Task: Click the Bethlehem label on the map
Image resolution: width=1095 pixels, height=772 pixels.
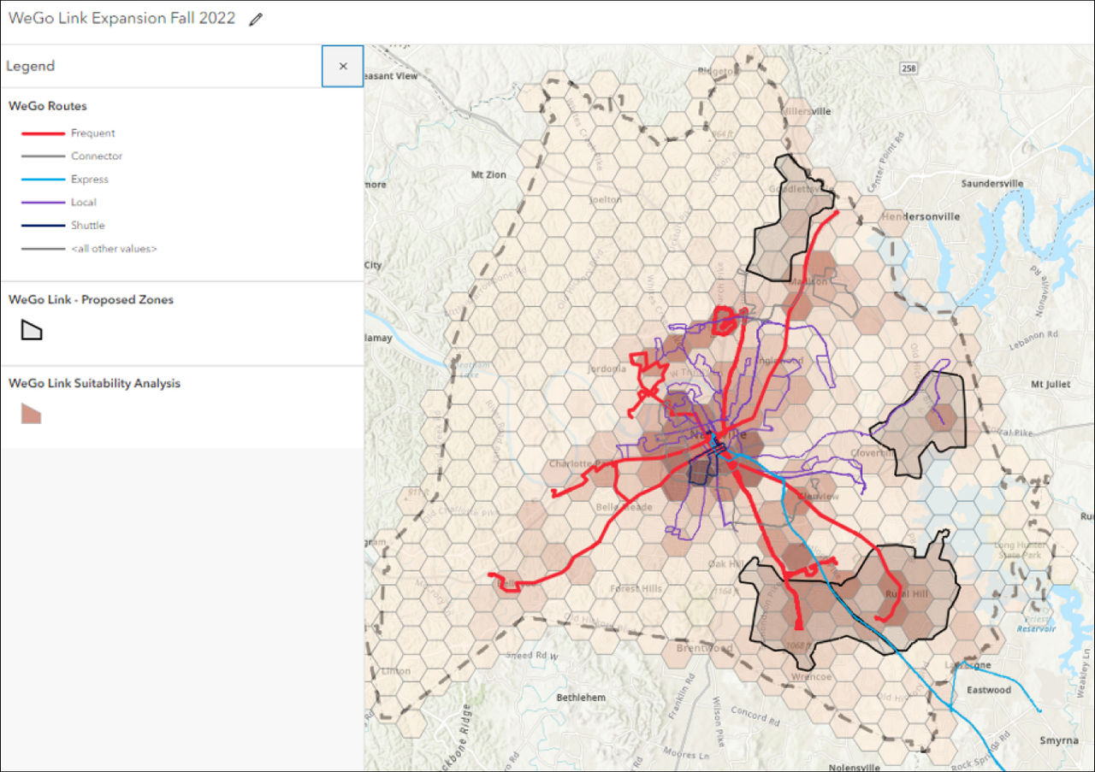Action: pos(581,698)
